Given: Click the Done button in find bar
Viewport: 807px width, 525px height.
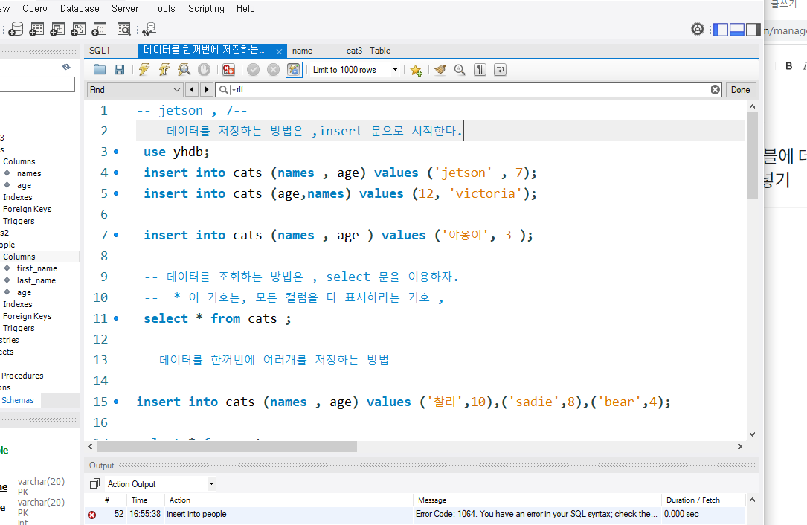Looking at the screenshot, I should tap(740, 89).
